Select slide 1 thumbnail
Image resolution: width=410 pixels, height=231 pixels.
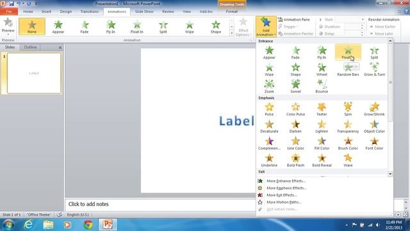click(34, 73)
